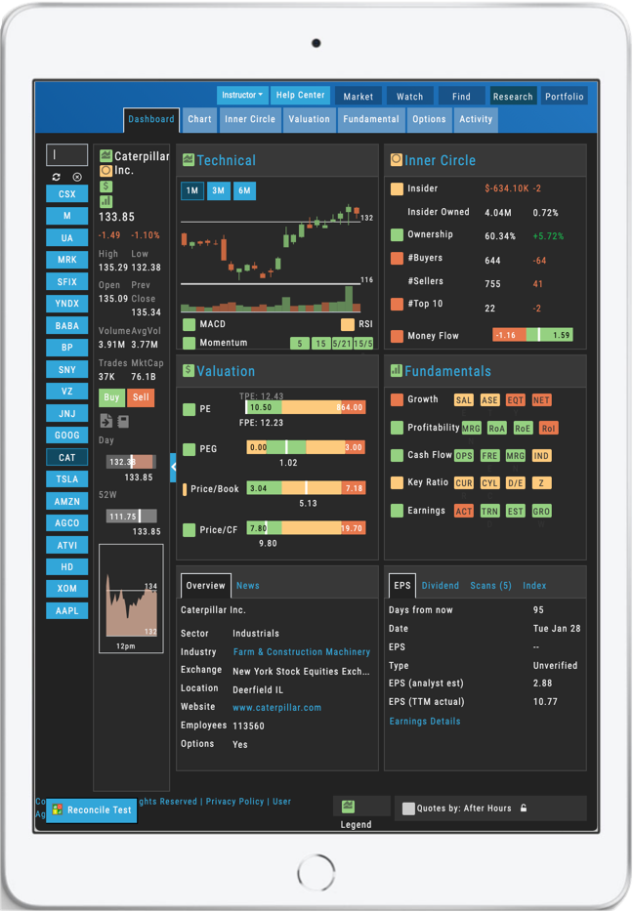Click the Money Flow orange status square

click(397, 336)
